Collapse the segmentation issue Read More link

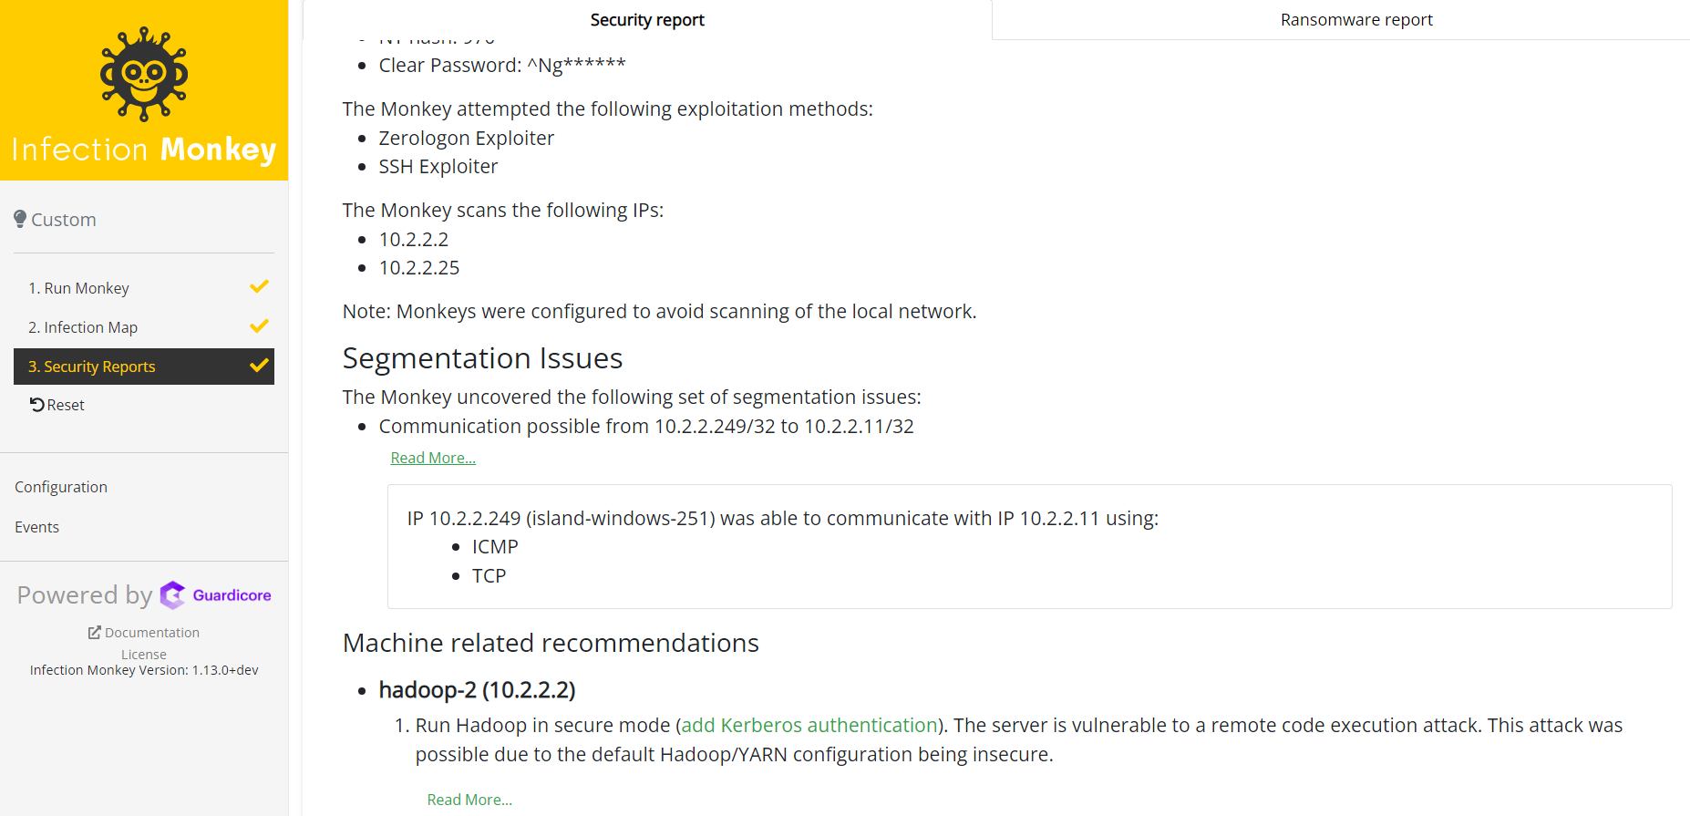tap(433, 458)
